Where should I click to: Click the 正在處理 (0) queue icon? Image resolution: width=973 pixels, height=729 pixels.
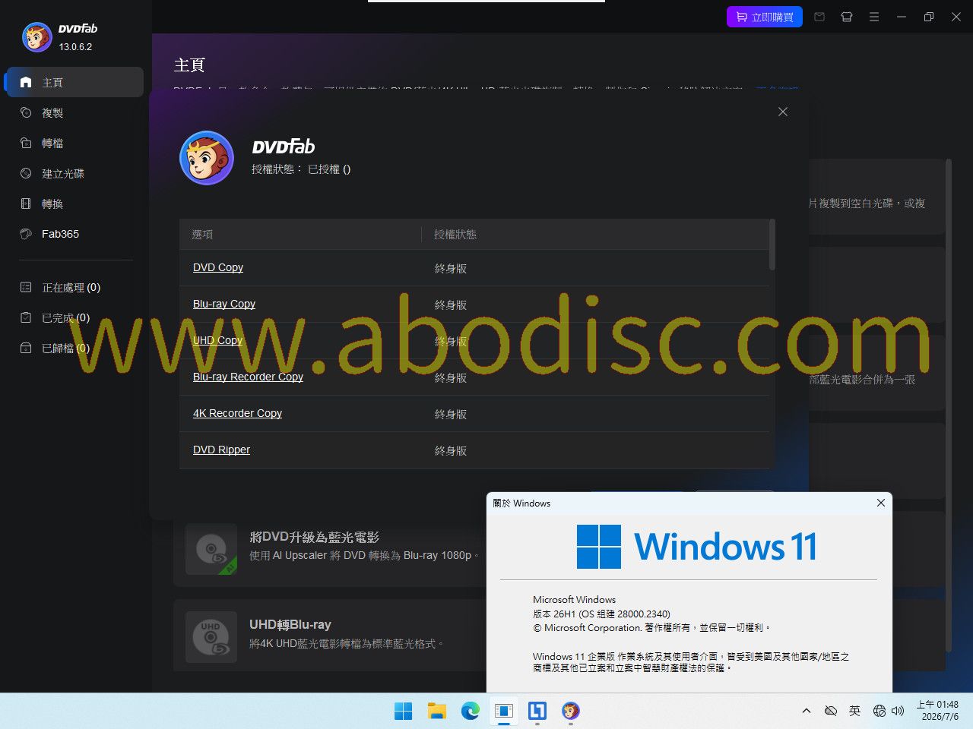pos(26,287)
